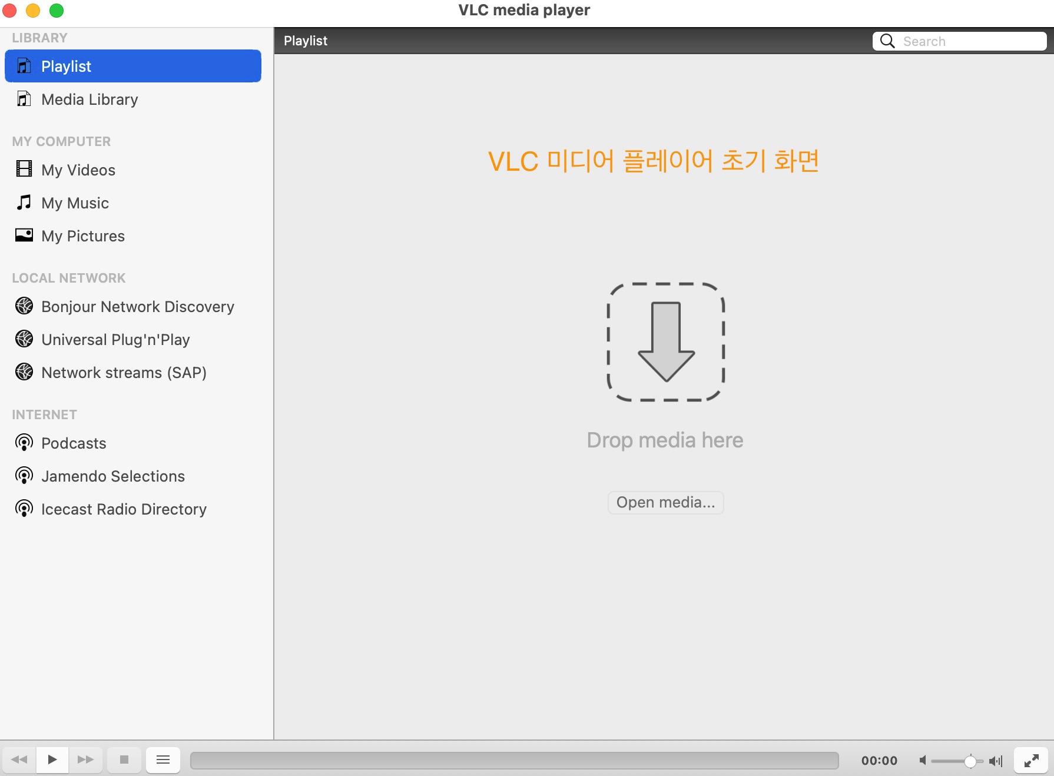This screenshot has height=776, width=1054.
Task: Open My Videos in the sidebar
Action: tap(133, 170)
